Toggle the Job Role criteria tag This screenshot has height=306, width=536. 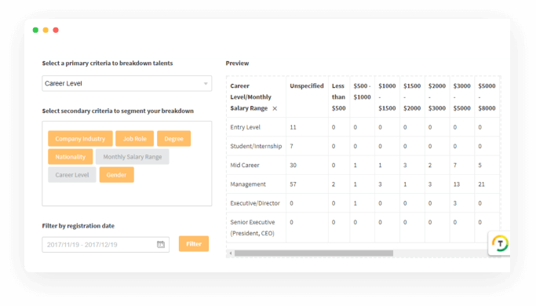point(135,139)
